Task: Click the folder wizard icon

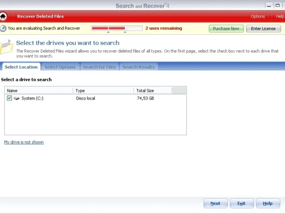Action: [x=6, y=47]
